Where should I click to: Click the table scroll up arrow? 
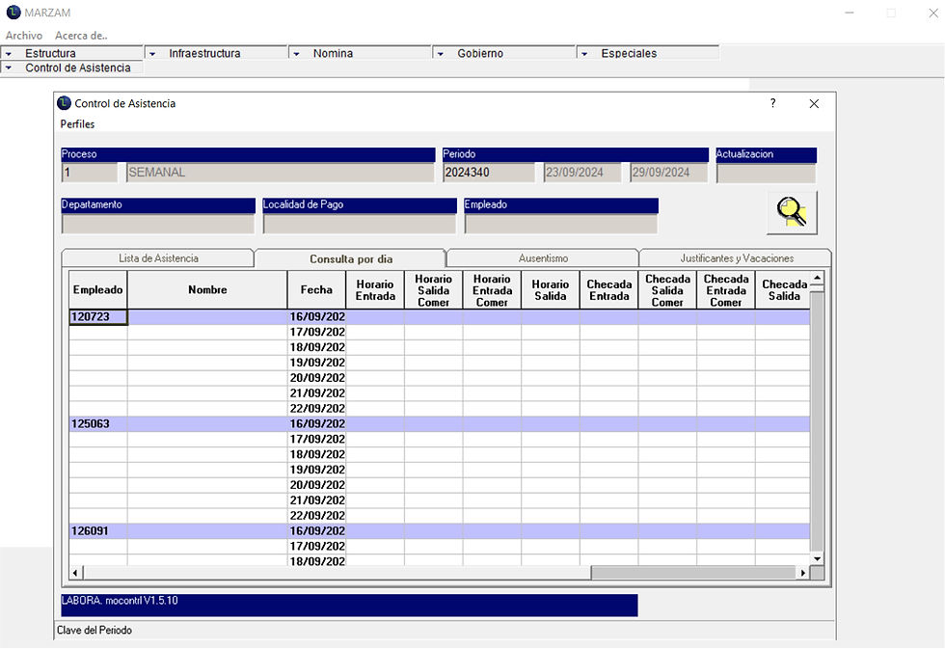pyautogui.click(x=817, y=278)
